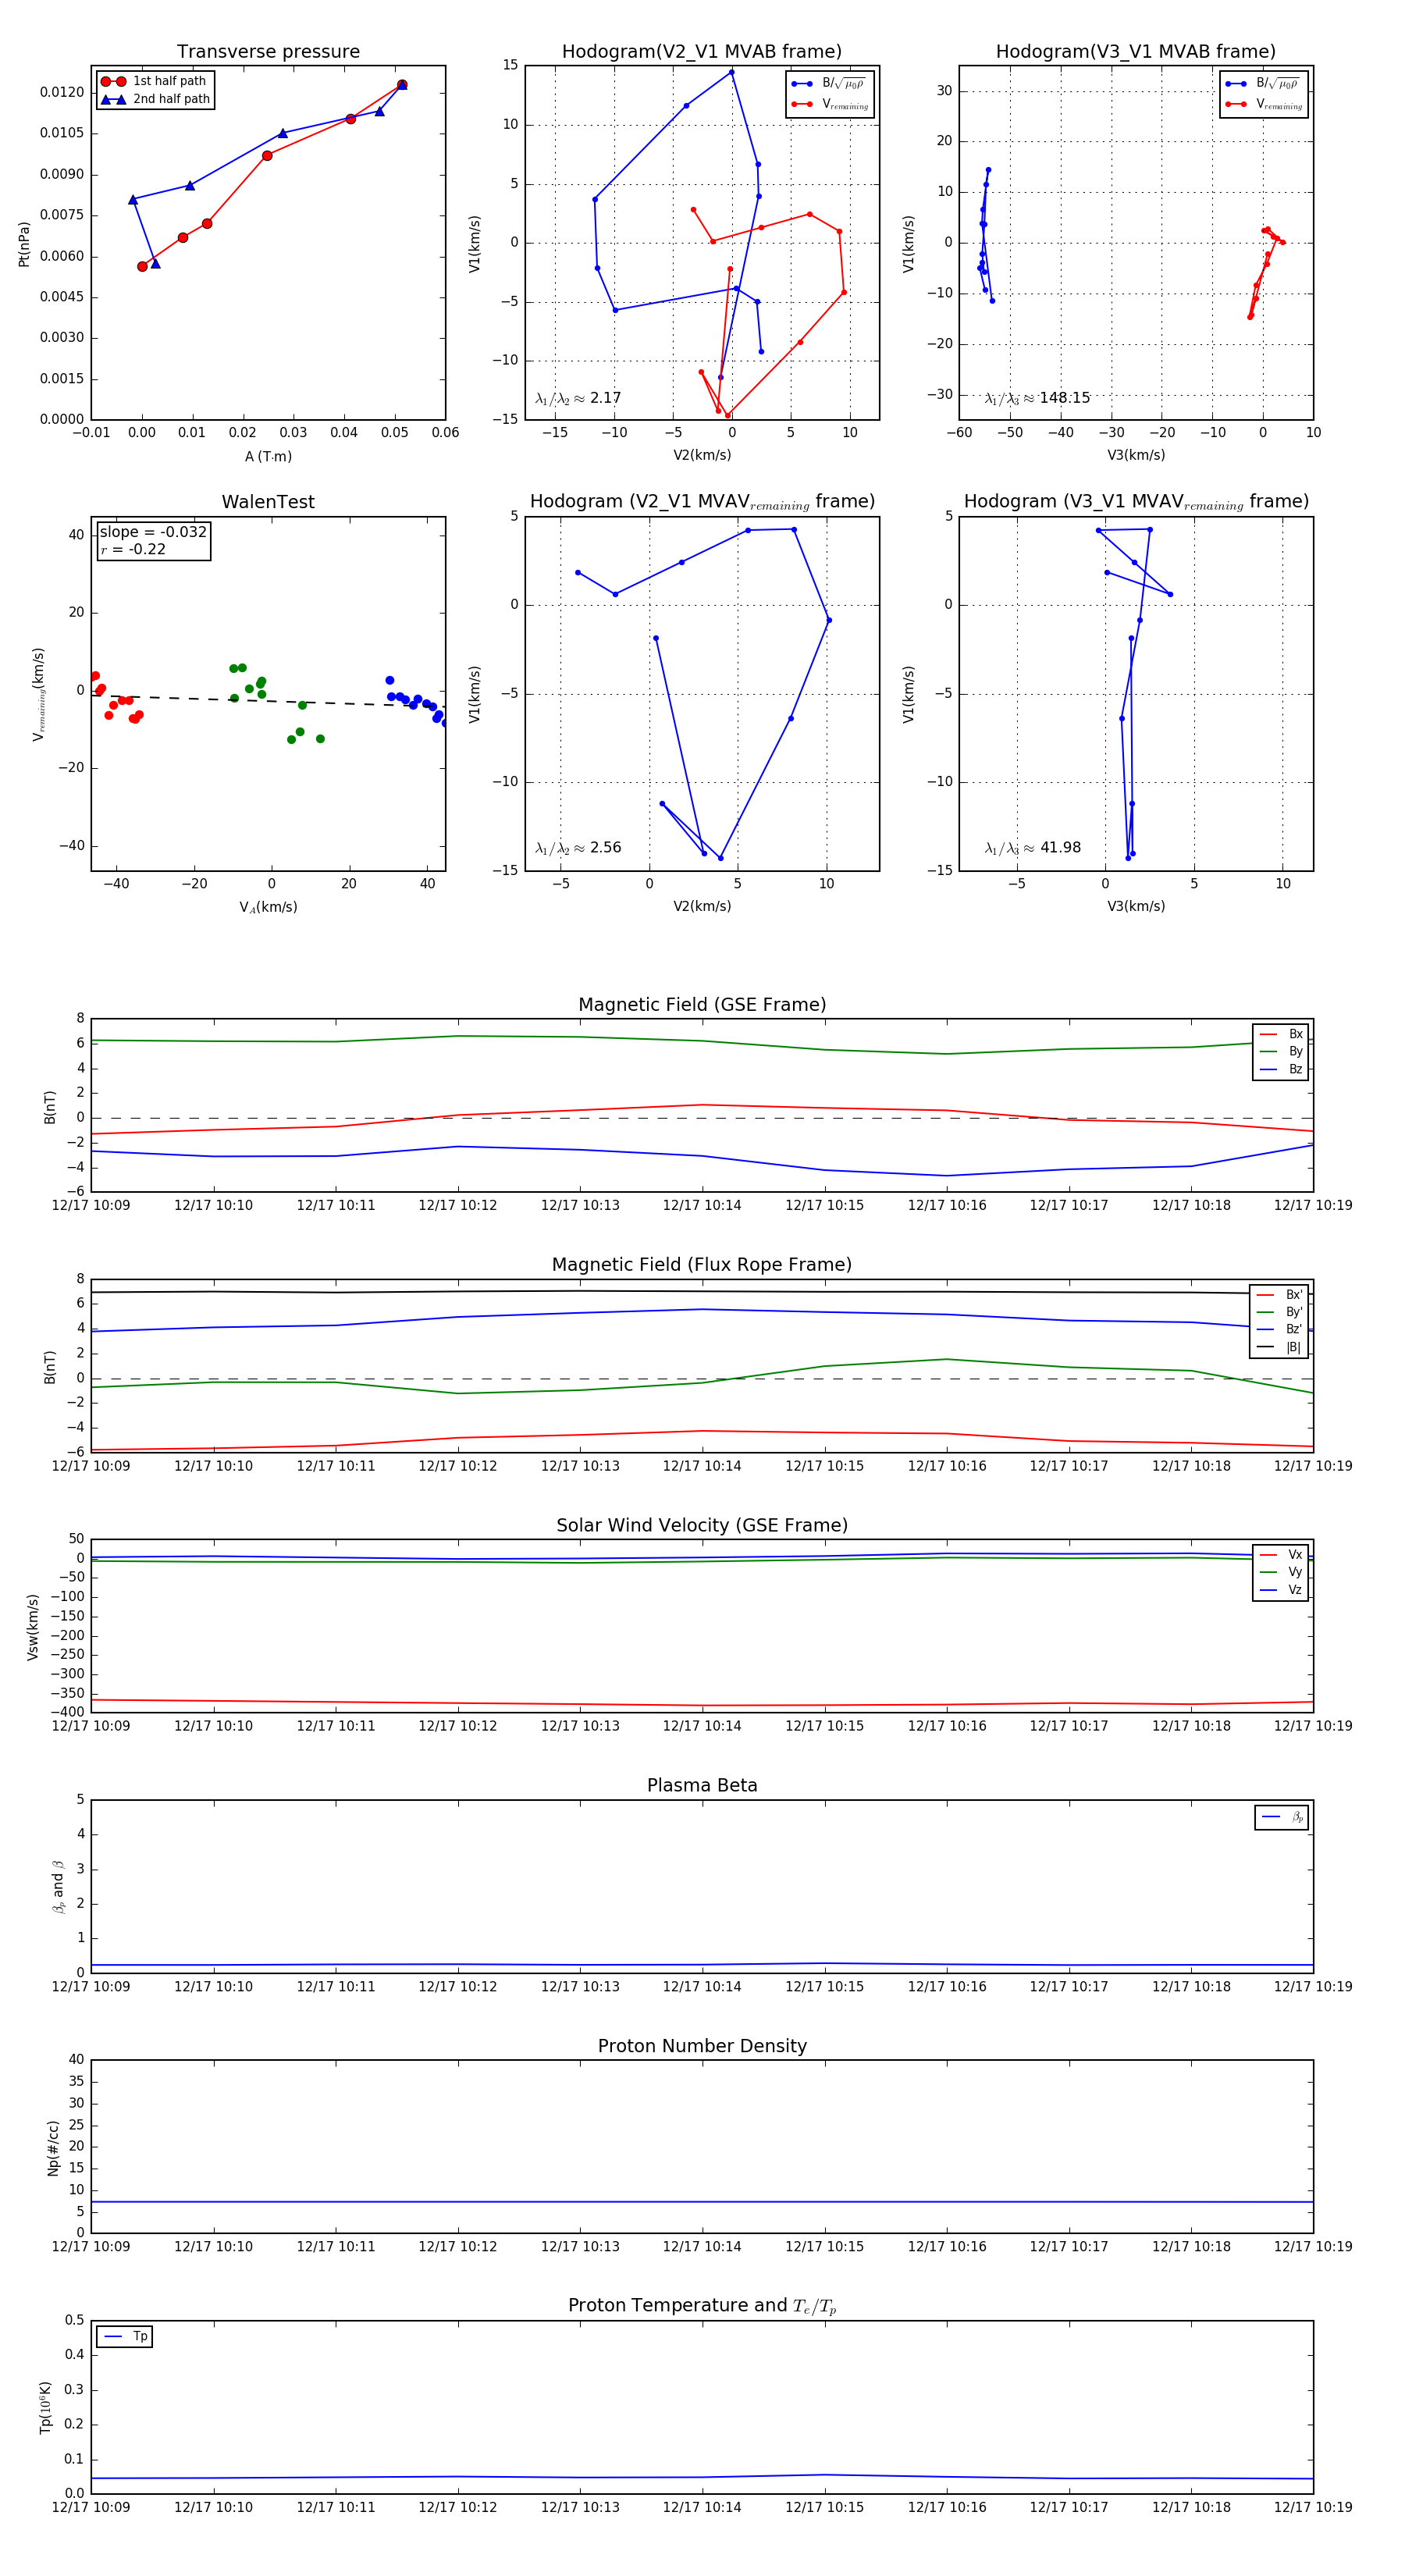
Task: Click the 'Np(#/cc)' y-axis label
Action: coord(53,2148)
